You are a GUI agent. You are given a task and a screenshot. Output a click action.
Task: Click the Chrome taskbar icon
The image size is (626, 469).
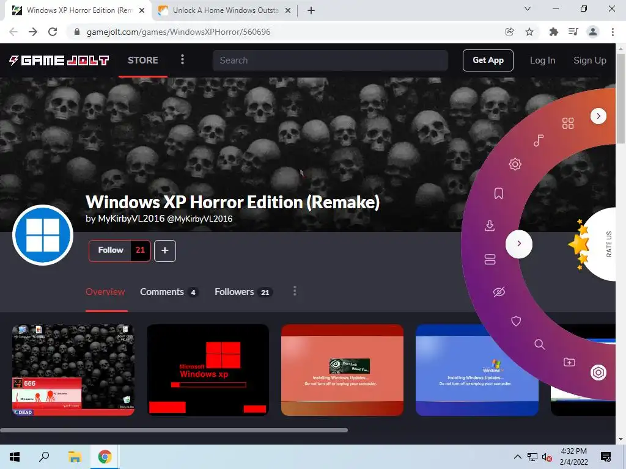point(105,457)
